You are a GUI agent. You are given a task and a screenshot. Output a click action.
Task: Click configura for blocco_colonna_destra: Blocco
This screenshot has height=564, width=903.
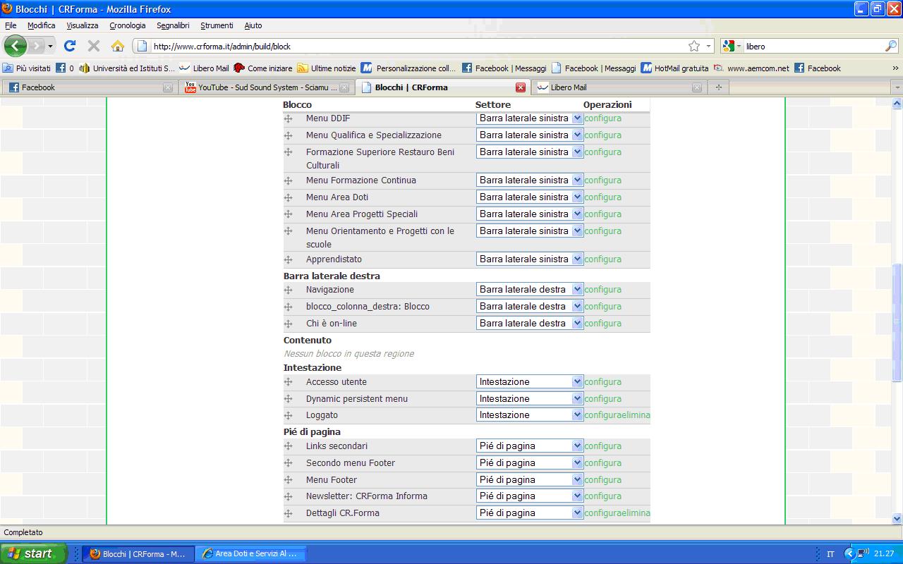pos(602,307)
